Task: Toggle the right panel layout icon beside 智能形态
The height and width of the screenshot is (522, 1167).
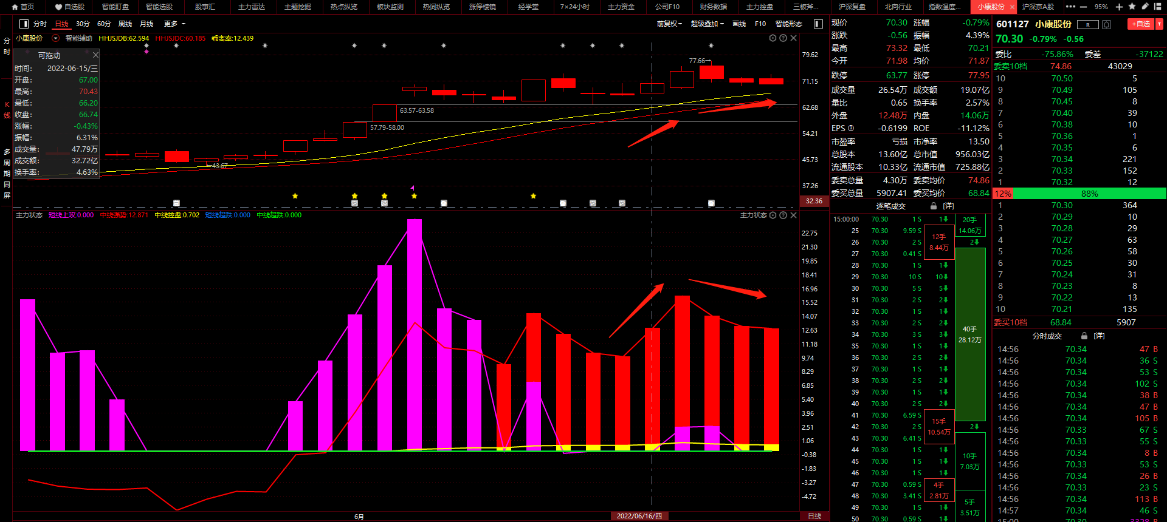Action: [818, 24]
